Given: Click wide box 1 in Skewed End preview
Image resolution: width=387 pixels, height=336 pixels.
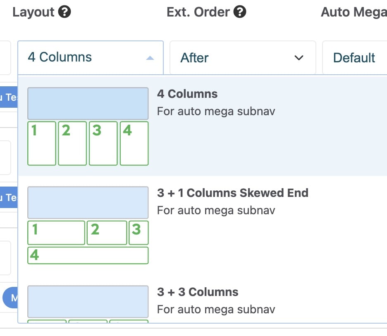Looking at the screenshot, I should [56, 233].
